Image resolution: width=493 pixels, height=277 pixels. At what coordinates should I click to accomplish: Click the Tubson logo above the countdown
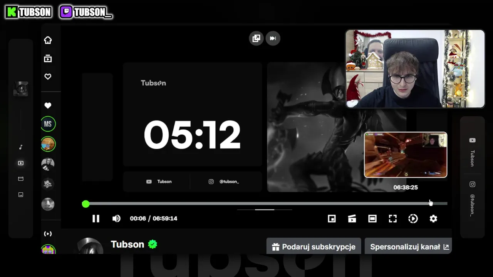click(x=153, y=83)
